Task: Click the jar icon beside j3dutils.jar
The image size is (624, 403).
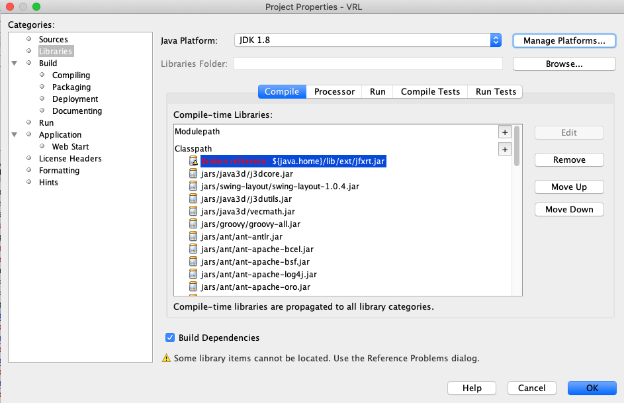Action: tap(193, 199)
